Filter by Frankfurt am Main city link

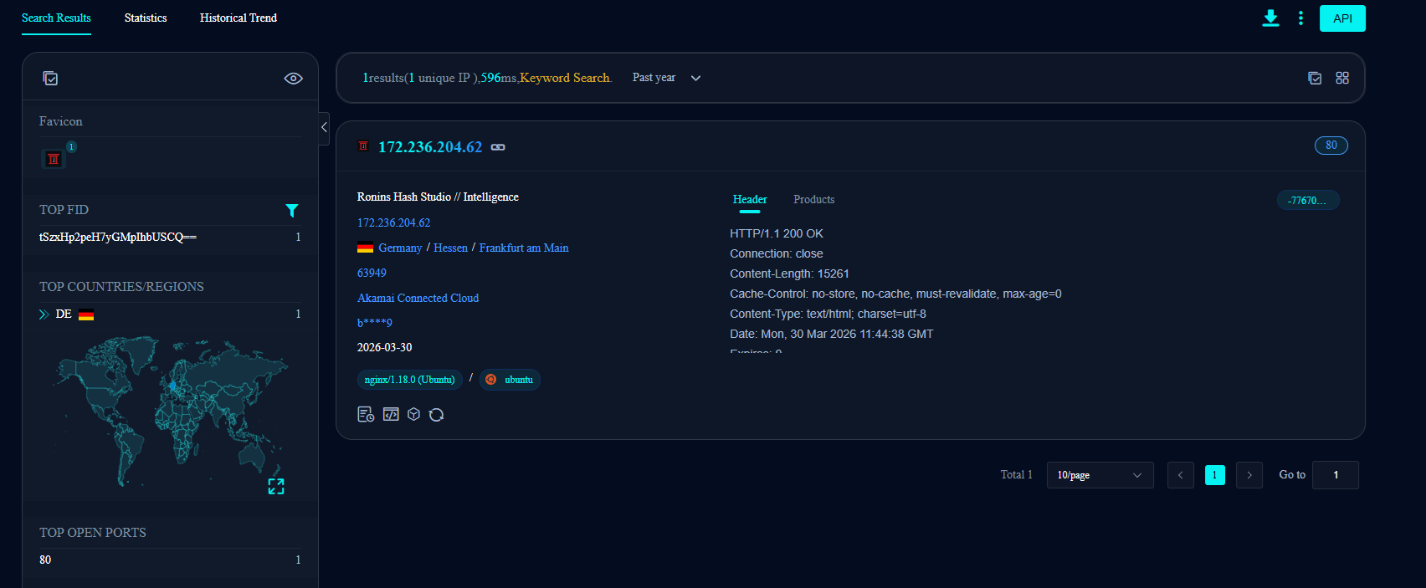524,248
